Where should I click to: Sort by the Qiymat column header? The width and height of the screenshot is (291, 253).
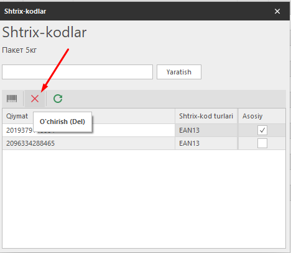pyautogui.click(x=17, y=116)
